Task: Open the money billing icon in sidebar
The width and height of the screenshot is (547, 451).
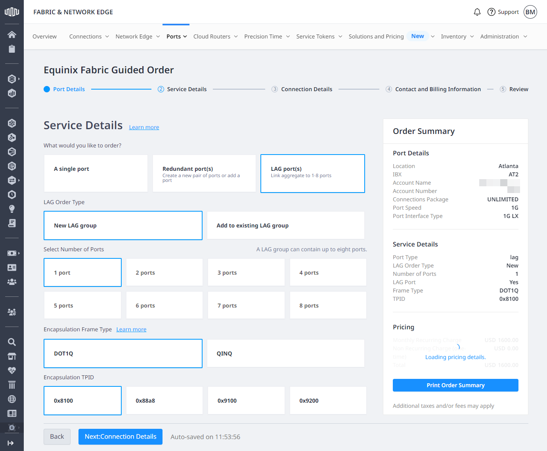Action: (12, 253)
